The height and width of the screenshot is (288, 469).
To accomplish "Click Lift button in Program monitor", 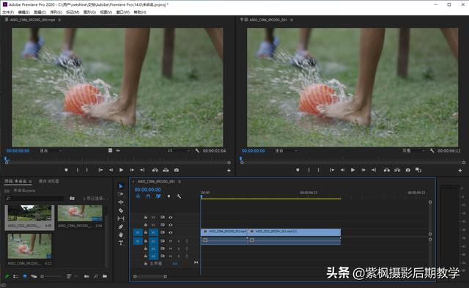I will [387, 170].
